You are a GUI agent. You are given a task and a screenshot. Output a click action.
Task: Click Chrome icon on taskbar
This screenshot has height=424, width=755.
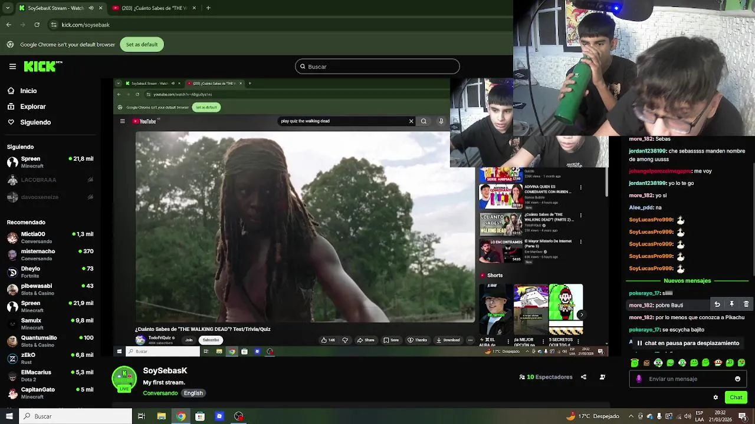(181, 416)
